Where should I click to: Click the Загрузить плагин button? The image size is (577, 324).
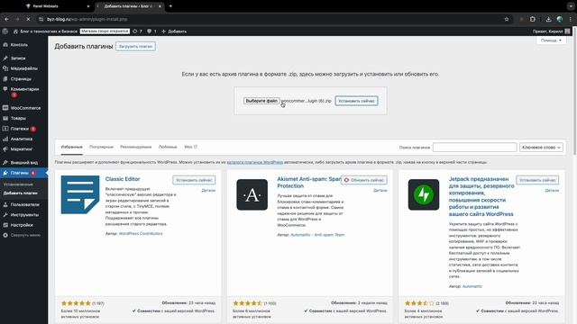pyautogui.click(x=135, y=47)
